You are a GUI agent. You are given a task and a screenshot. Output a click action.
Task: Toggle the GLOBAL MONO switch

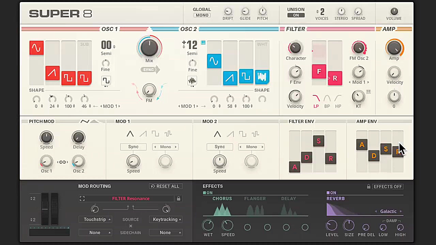coord(202,15)
